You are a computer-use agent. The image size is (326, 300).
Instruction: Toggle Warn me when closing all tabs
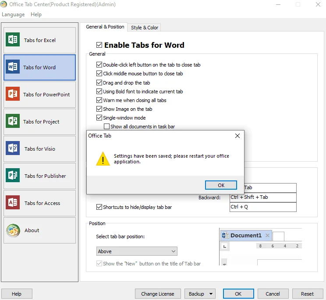(x=99, y=100)
